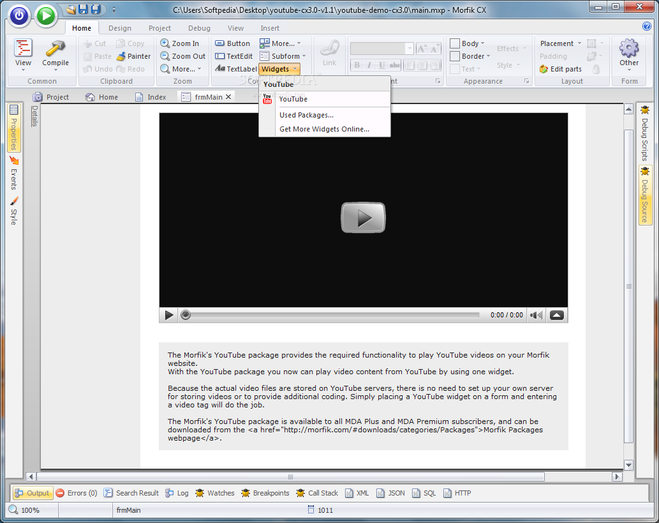Viewport: 659px width, 523px height.
Task: Switch to the Debug ribbon tab
Action: tap(199, 28)
